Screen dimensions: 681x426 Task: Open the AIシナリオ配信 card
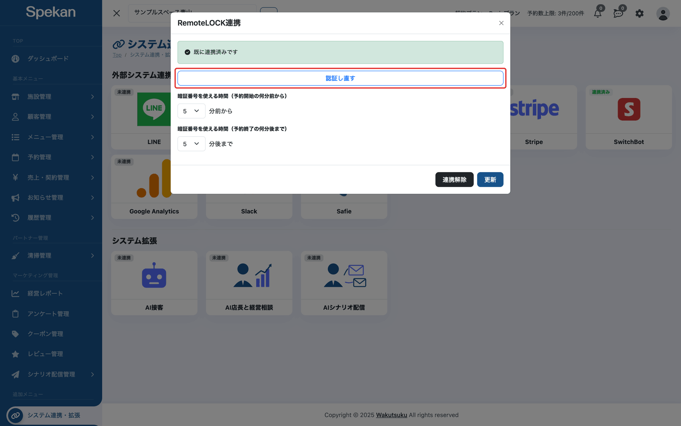(344, 283)
